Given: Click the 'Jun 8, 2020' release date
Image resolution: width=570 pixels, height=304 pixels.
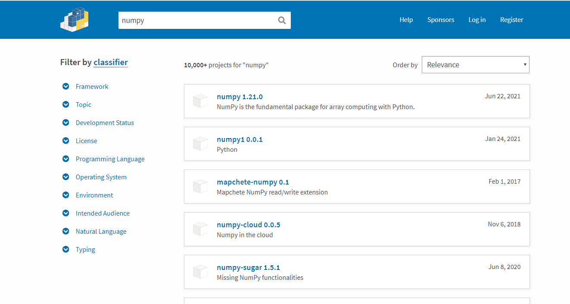Looking at the screenshot, I should (505, 267).
